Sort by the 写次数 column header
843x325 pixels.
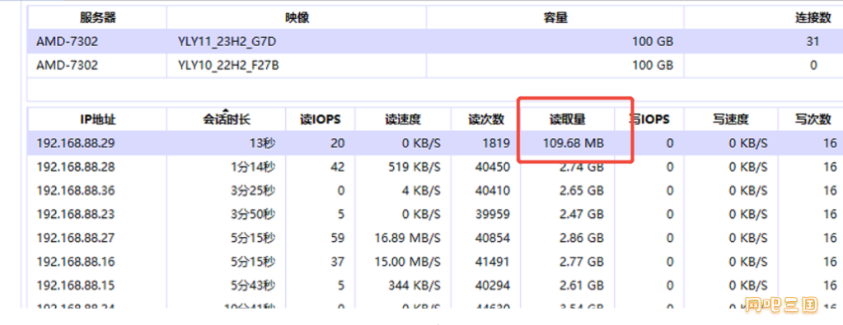tap(810, 119)
